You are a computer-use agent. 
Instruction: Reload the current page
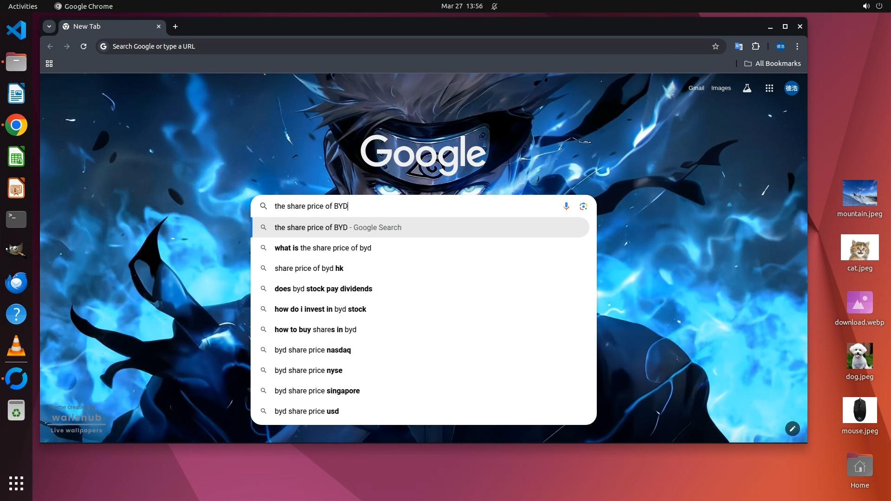pyautogui.click(x=84, y=46)
